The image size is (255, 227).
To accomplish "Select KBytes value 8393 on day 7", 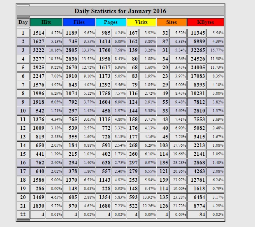I will click(x=197, y=85).
